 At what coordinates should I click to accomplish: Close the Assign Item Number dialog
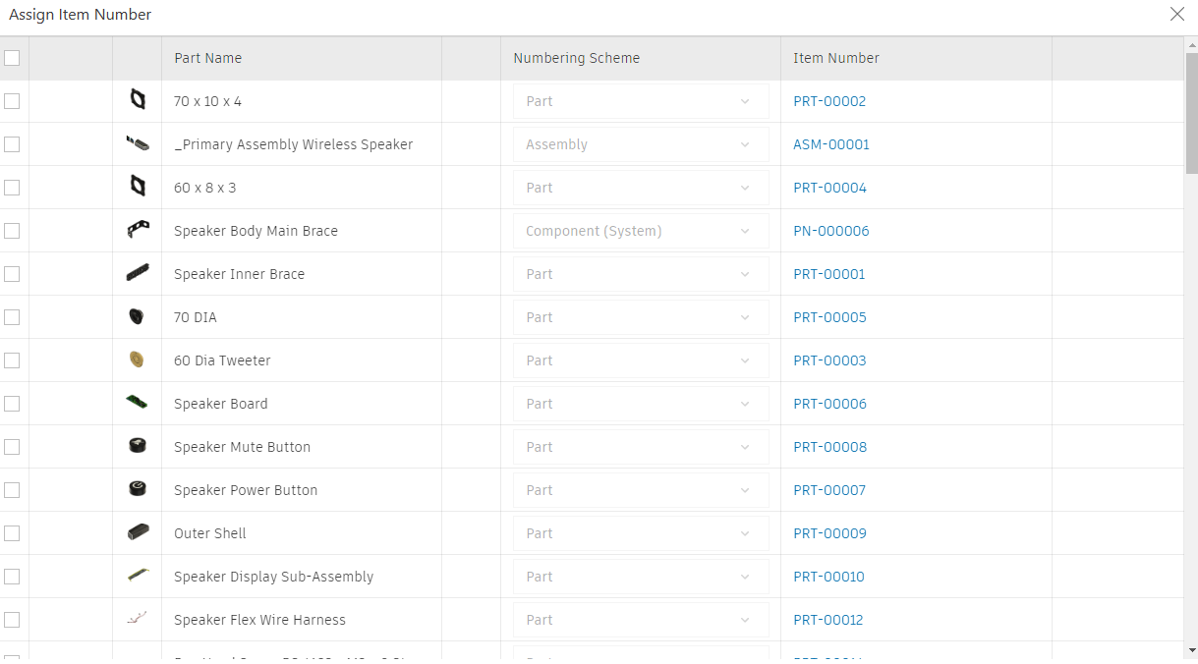[1176, 14]
